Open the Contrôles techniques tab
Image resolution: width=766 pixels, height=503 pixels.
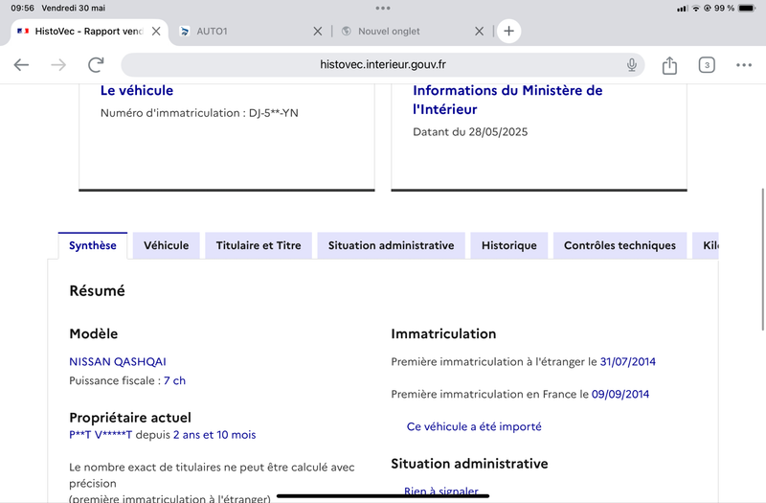click(620, 245)
